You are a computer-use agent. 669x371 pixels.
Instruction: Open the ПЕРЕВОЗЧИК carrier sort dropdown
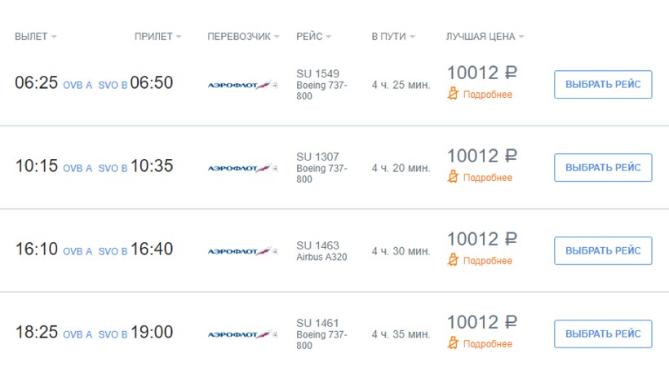coord(243,37)
